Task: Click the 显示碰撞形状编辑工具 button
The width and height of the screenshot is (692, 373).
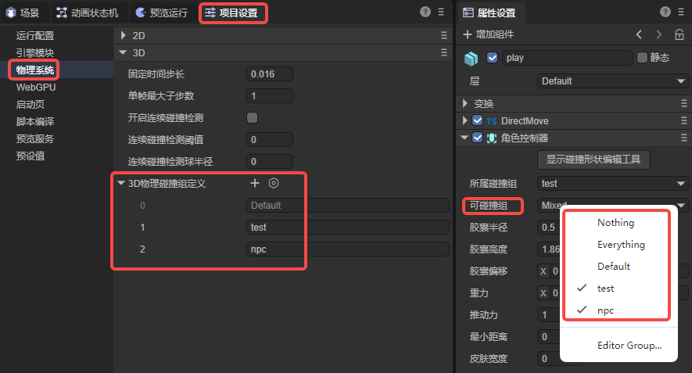Action: pos(593,160)
